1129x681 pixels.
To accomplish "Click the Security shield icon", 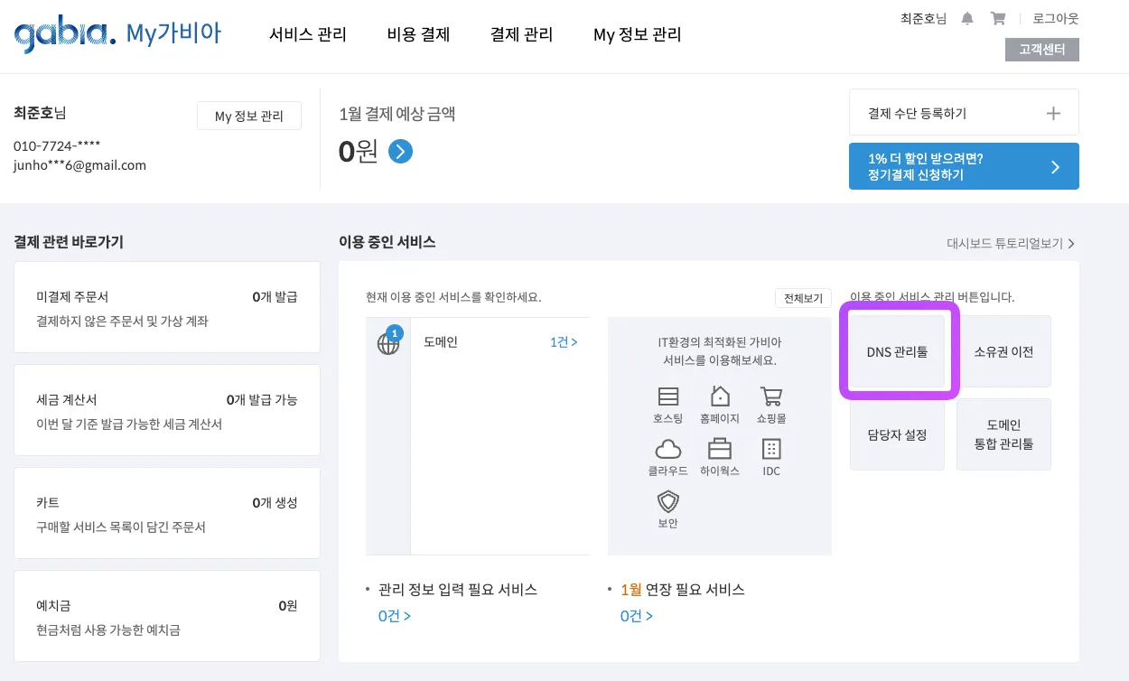I will 668,501.
